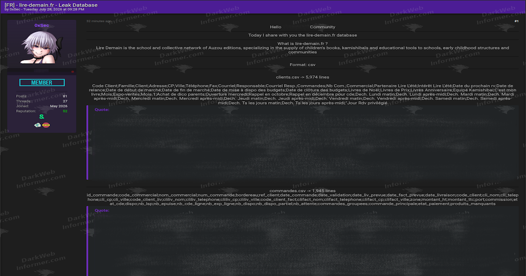Click the second Quote label under commandes.csv

click(x=102, y=211)
